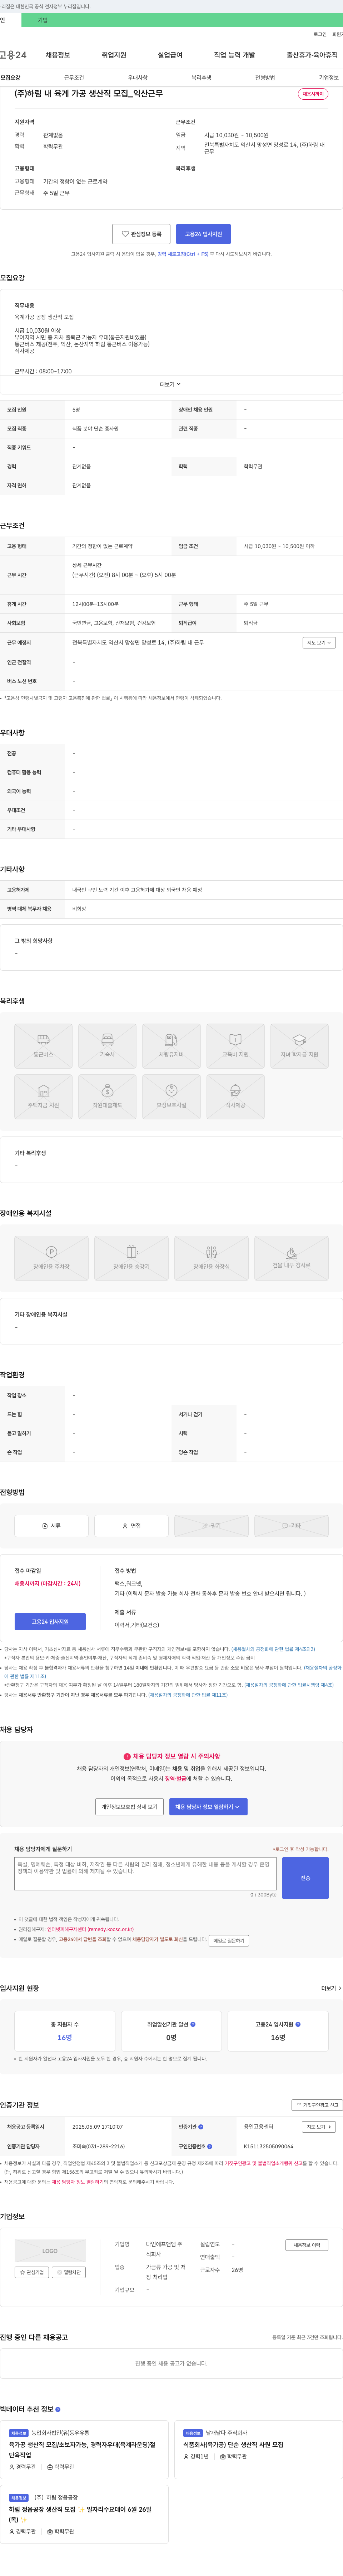
Task: Click the 교육비 지원 welfare icon
Action: [235, 1046]
